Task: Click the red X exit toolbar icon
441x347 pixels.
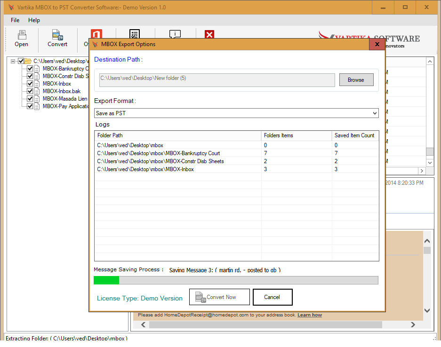Action: pyautogui.click(x=209, y=34)
